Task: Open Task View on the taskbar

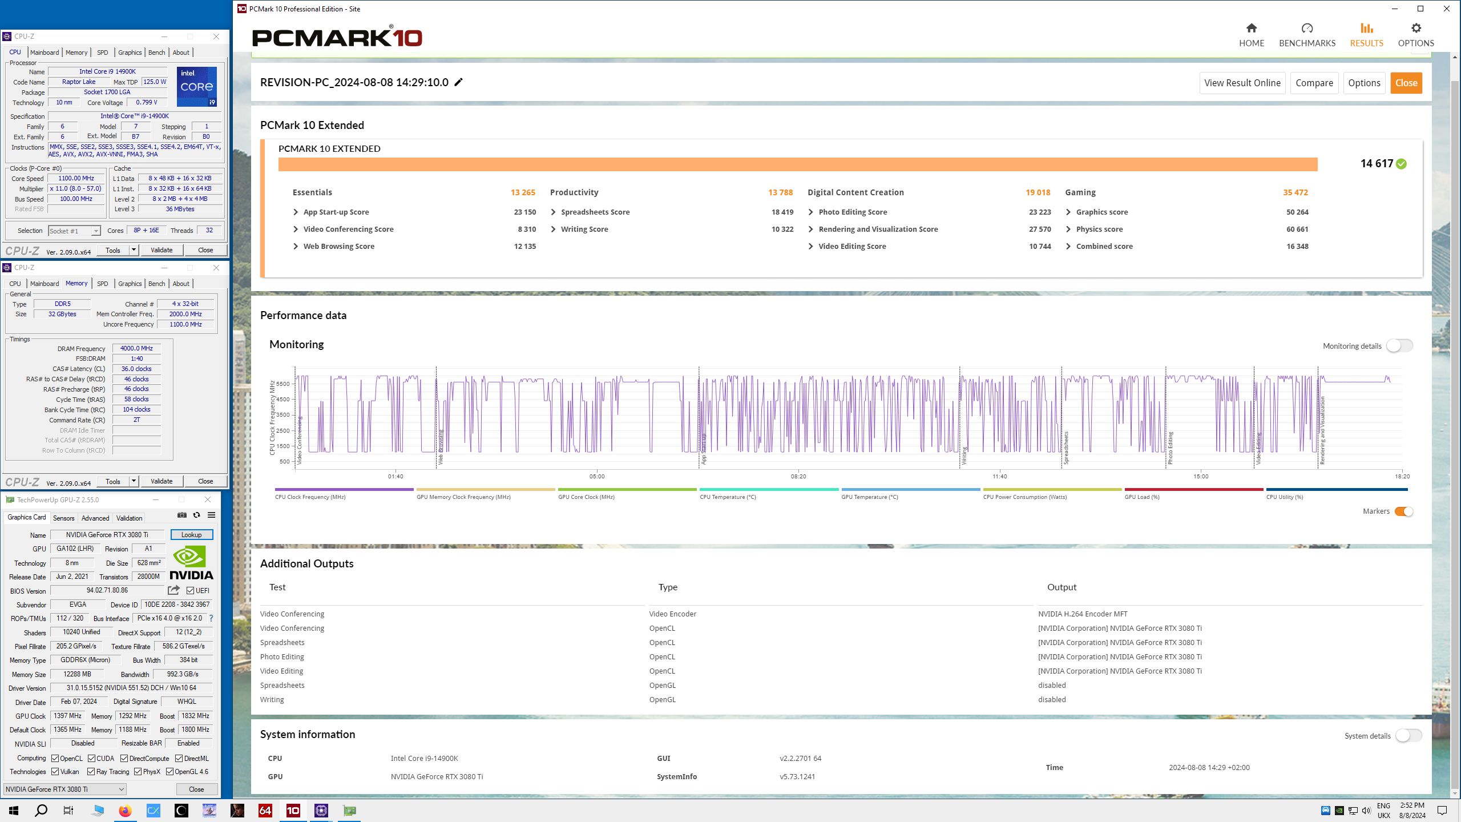Action: [68, 811]
